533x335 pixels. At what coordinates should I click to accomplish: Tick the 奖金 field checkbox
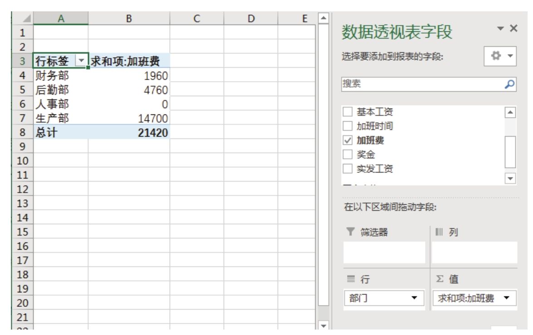coord(347,155)
